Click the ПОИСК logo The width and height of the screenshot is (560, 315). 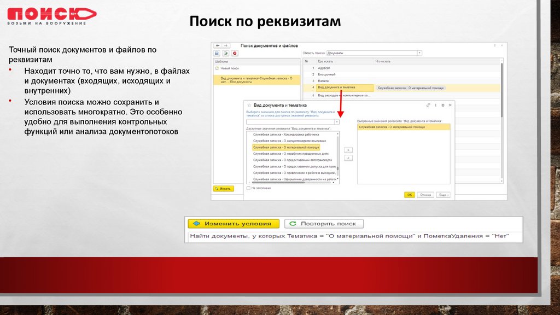pos(52,16)
